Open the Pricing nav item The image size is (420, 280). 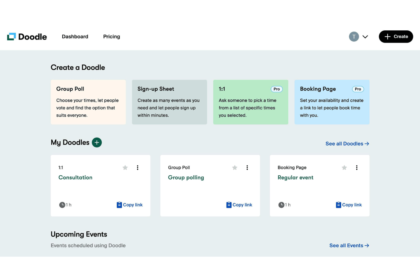[x=112, y=37]
